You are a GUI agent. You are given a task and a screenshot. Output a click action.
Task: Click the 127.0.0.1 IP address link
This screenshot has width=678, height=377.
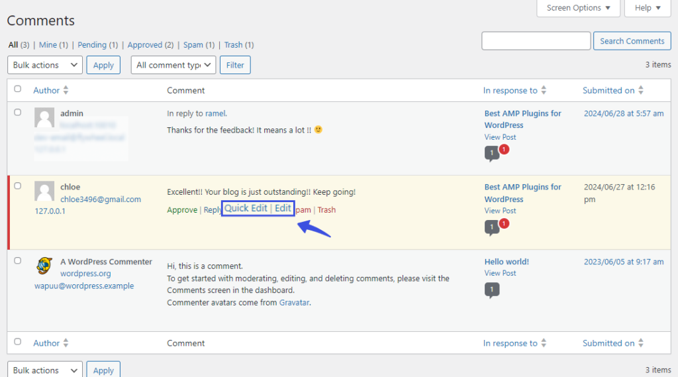point(50,211)
